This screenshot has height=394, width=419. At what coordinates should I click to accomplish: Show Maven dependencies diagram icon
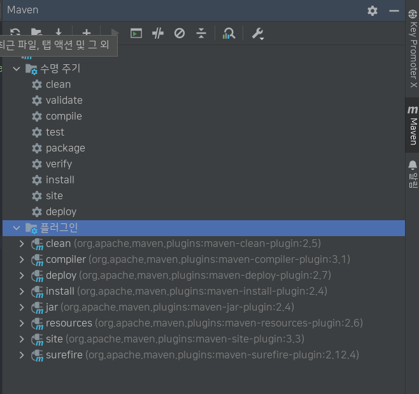click(229, 33)
